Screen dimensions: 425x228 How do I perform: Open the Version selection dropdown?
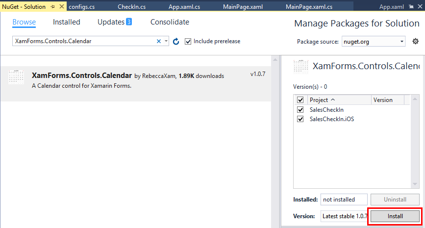(x=344, y=216)
